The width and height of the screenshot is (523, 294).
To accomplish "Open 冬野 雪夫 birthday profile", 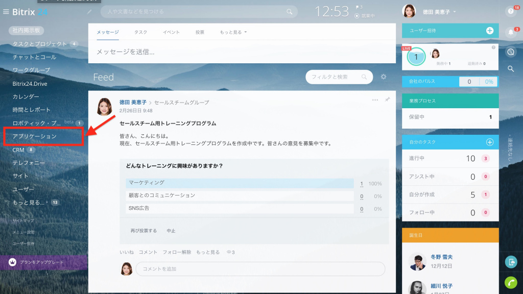I will (441, 257).
